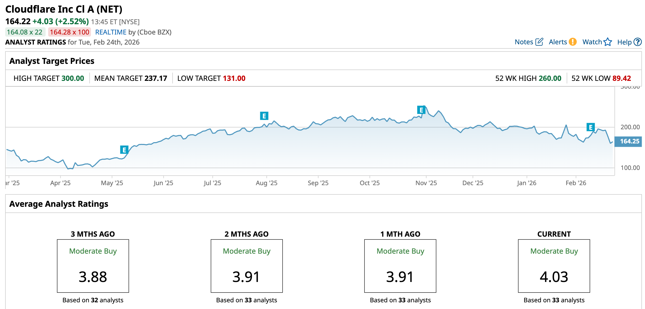This screenshot has width=645, height=309.
Task: Click the 1 MTH AGO Moderate Buy box
Action: point(400,266)
